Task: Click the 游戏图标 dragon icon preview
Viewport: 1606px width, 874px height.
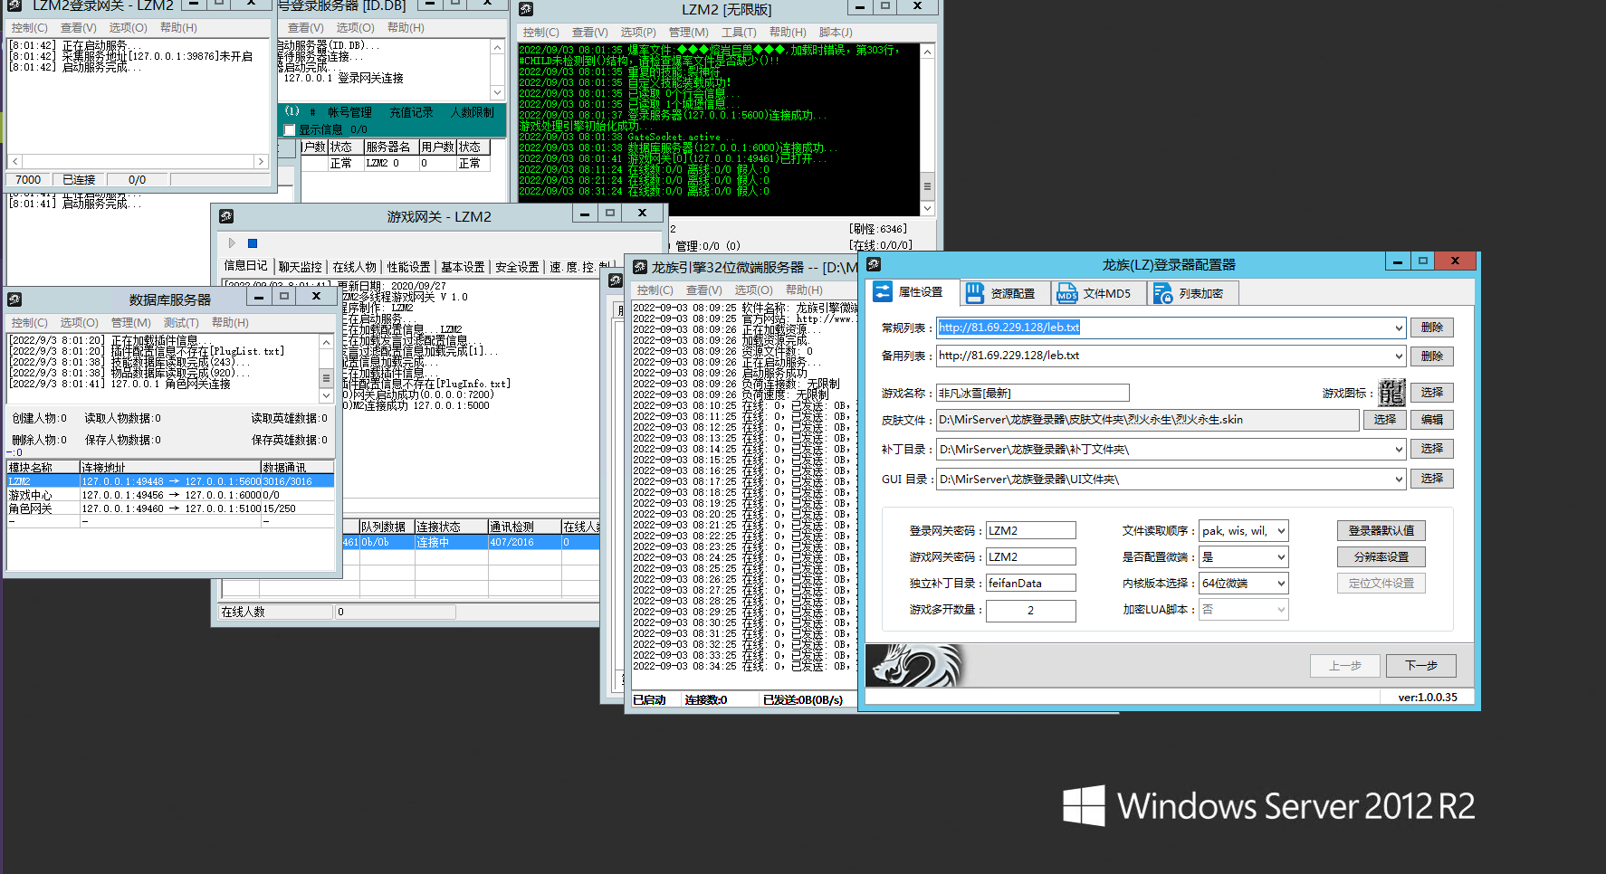Action: pyautogui.click(x=1391, y=393)
